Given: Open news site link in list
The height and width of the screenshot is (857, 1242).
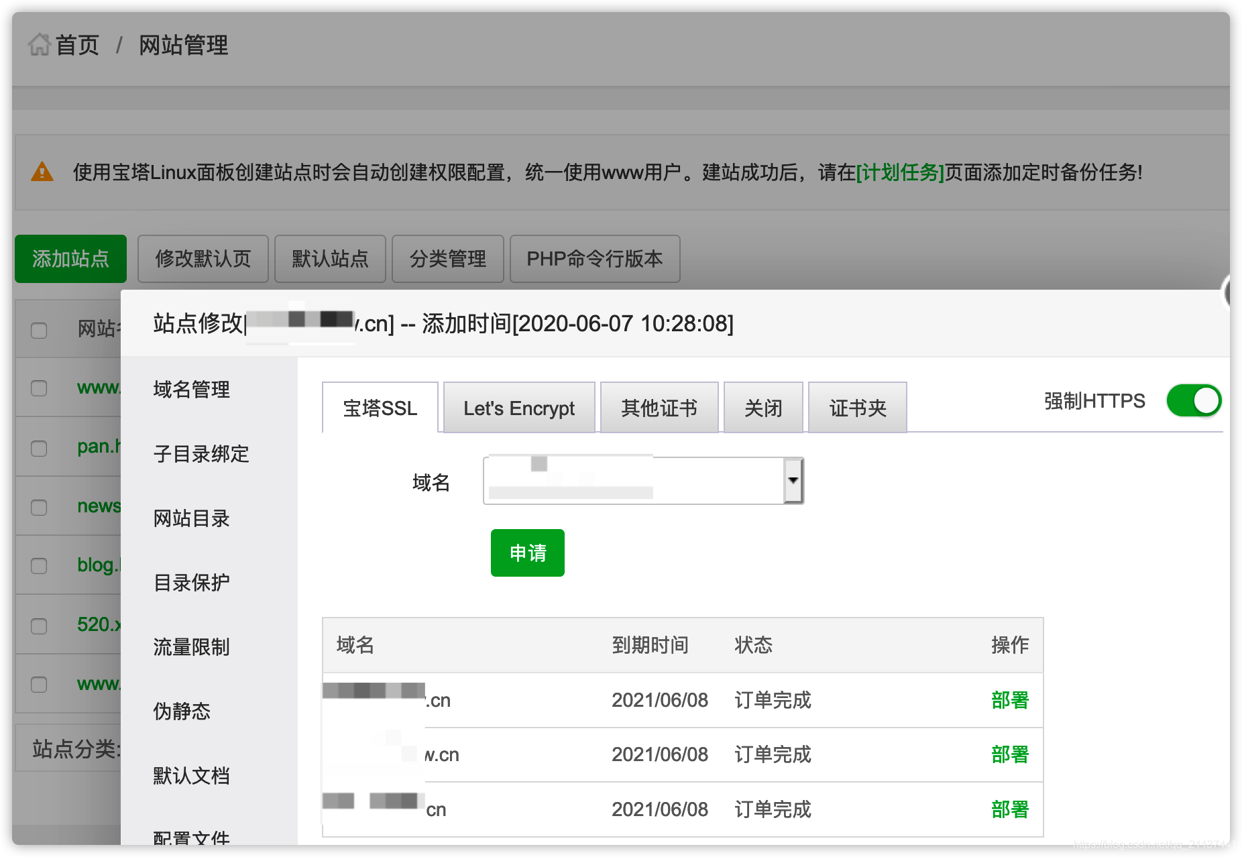Looking at the screenshot, I should click(99, 506).
